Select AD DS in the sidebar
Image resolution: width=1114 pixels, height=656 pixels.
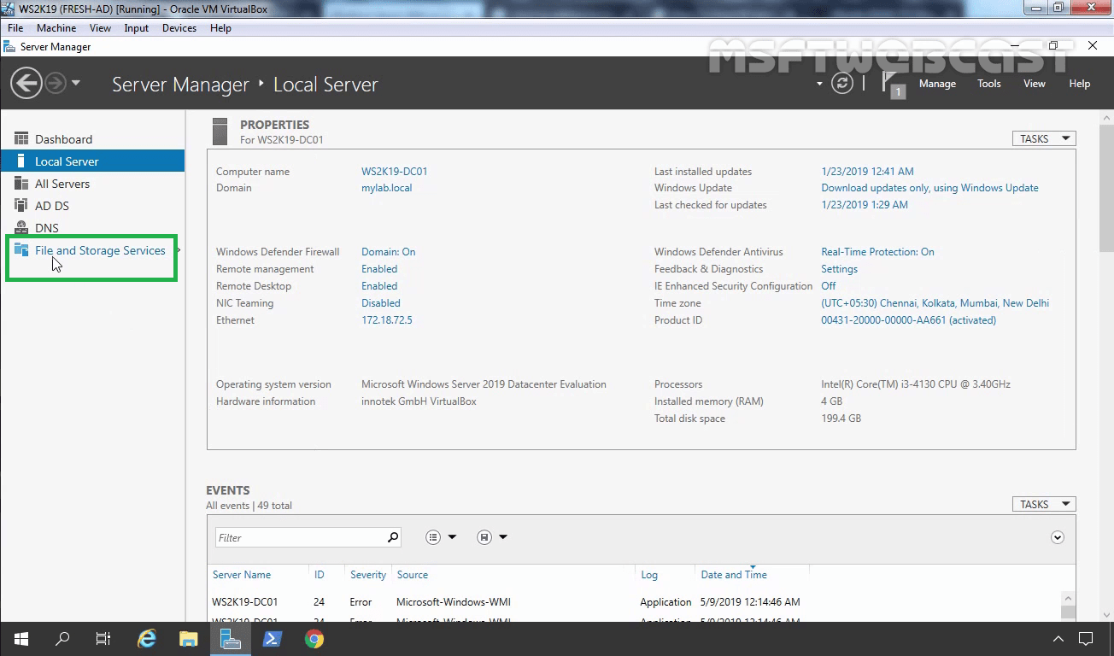52,205
